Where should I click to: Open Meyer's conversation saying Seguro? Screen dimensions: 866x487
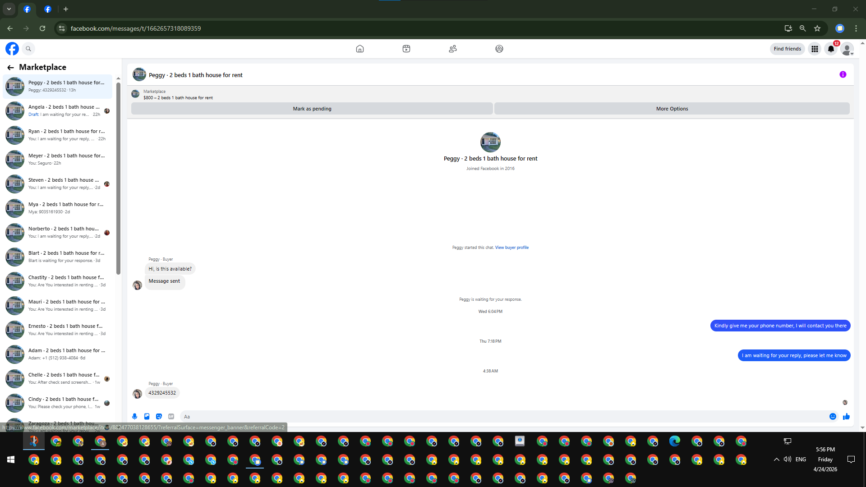58,159
